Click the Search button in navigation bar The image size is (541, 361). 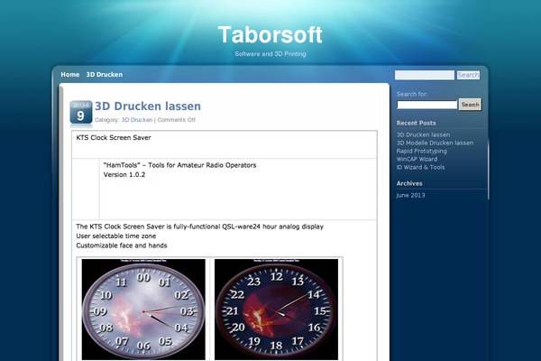(468, 75)
